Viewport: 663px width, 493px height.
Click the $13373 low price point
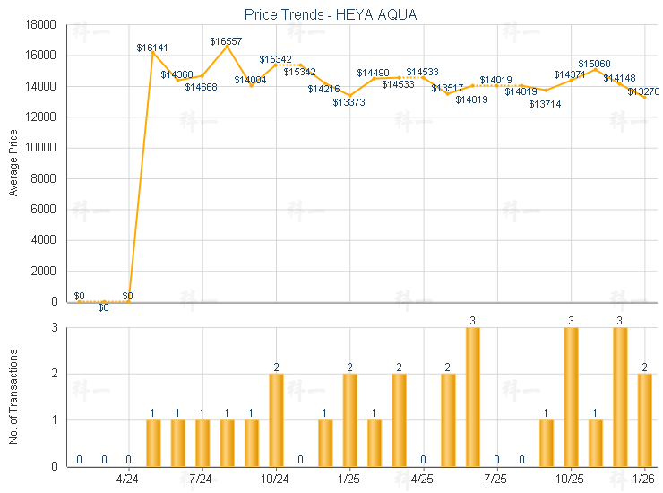click(349, 96)
